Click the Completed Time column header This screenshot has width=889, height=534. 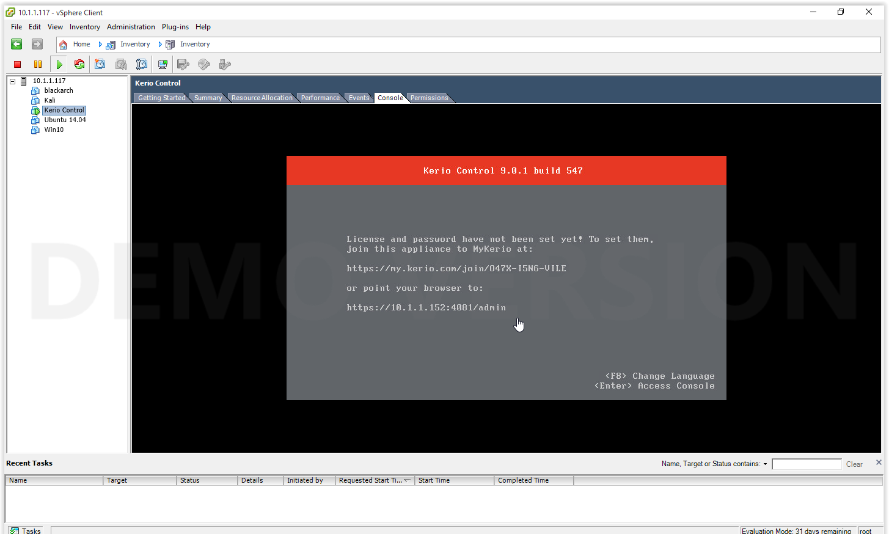click(534, 480)
